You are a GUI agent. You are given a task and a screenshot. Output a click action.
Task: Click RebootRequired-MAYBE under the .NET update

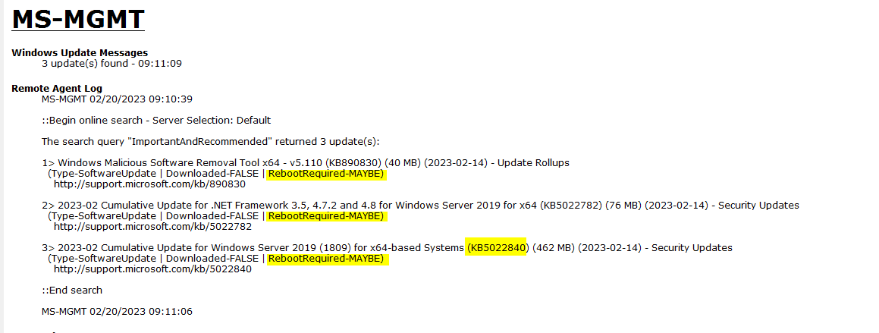point(325,216)
